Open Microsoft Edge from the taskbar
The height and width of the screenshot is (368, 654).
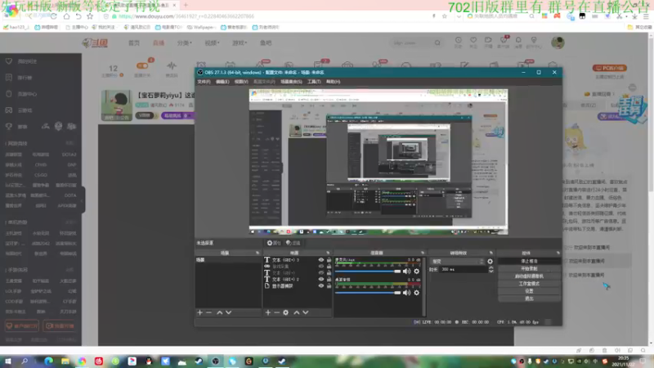[48, 361]
